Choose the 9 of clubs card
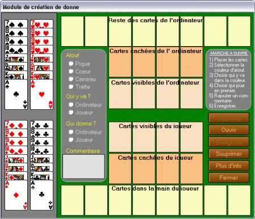255x219 pixels. pos(41,142)
